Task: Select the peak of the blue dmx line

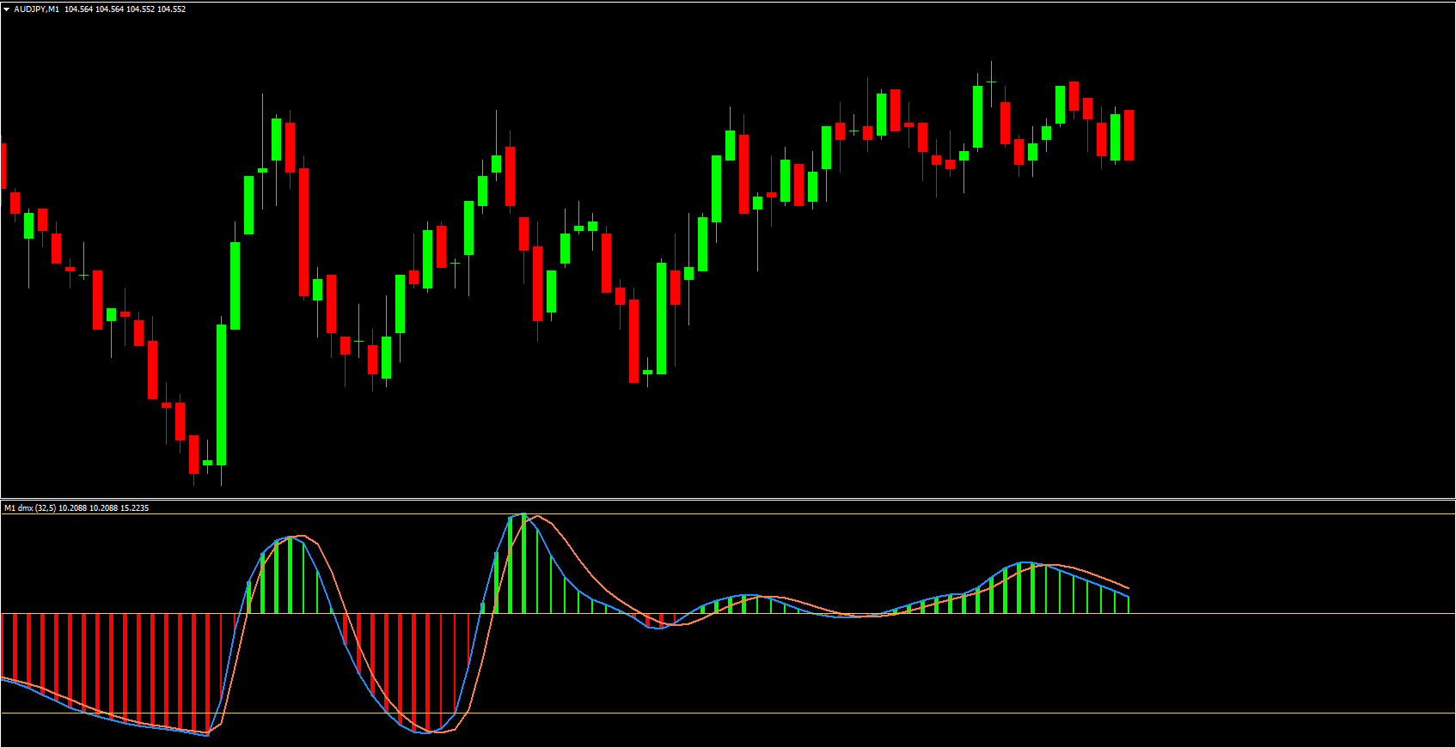Action: coord(521,515)
